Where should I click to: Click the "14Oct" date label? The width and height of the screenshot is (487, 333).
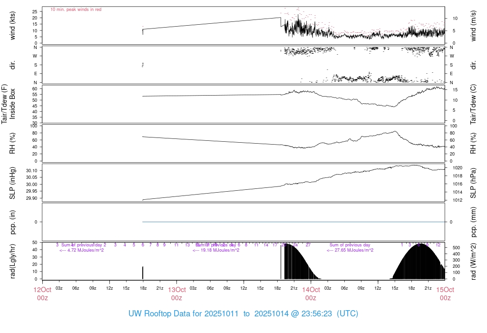(x=311, y=290)
